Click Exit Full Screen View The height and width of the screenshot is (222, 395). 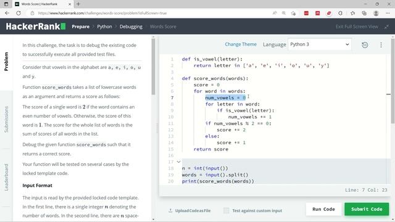(357, 27)
